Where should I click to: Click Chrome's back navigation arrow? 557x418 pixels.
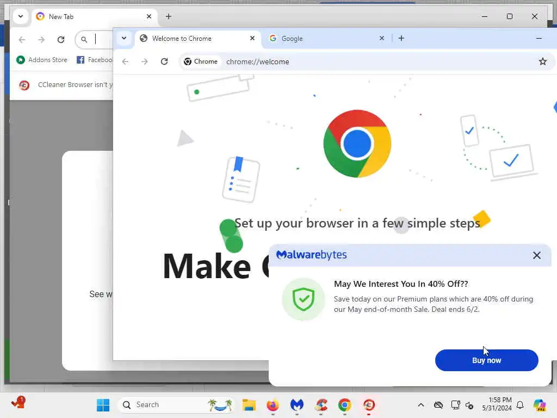coord(126,62)
